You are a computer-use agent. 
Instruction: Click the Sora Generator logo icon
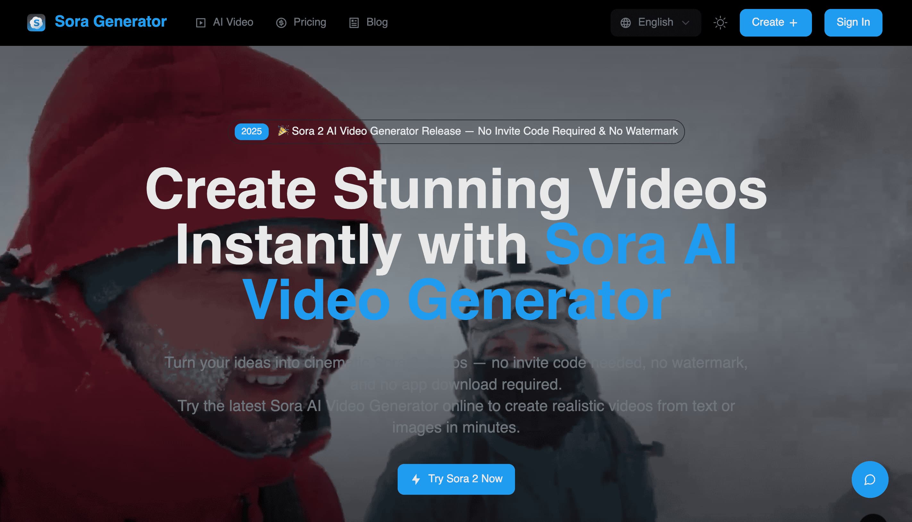pyautogui.click(x=37, y=22)
